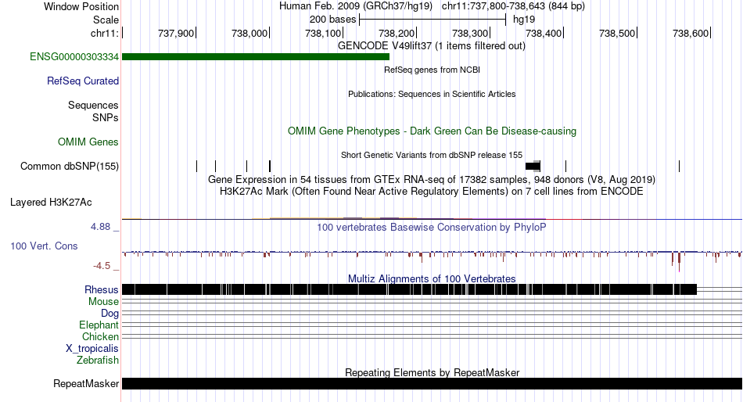Click Multiz Alignments of 100 Vertebrates title
743x402 pixels.
point(432,278)
